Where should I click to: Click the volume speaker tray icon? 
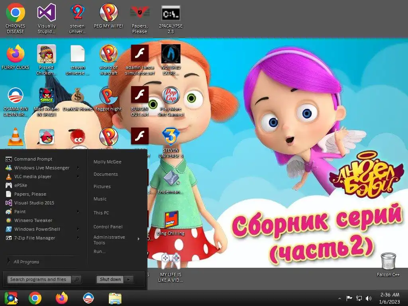point(369,298)
